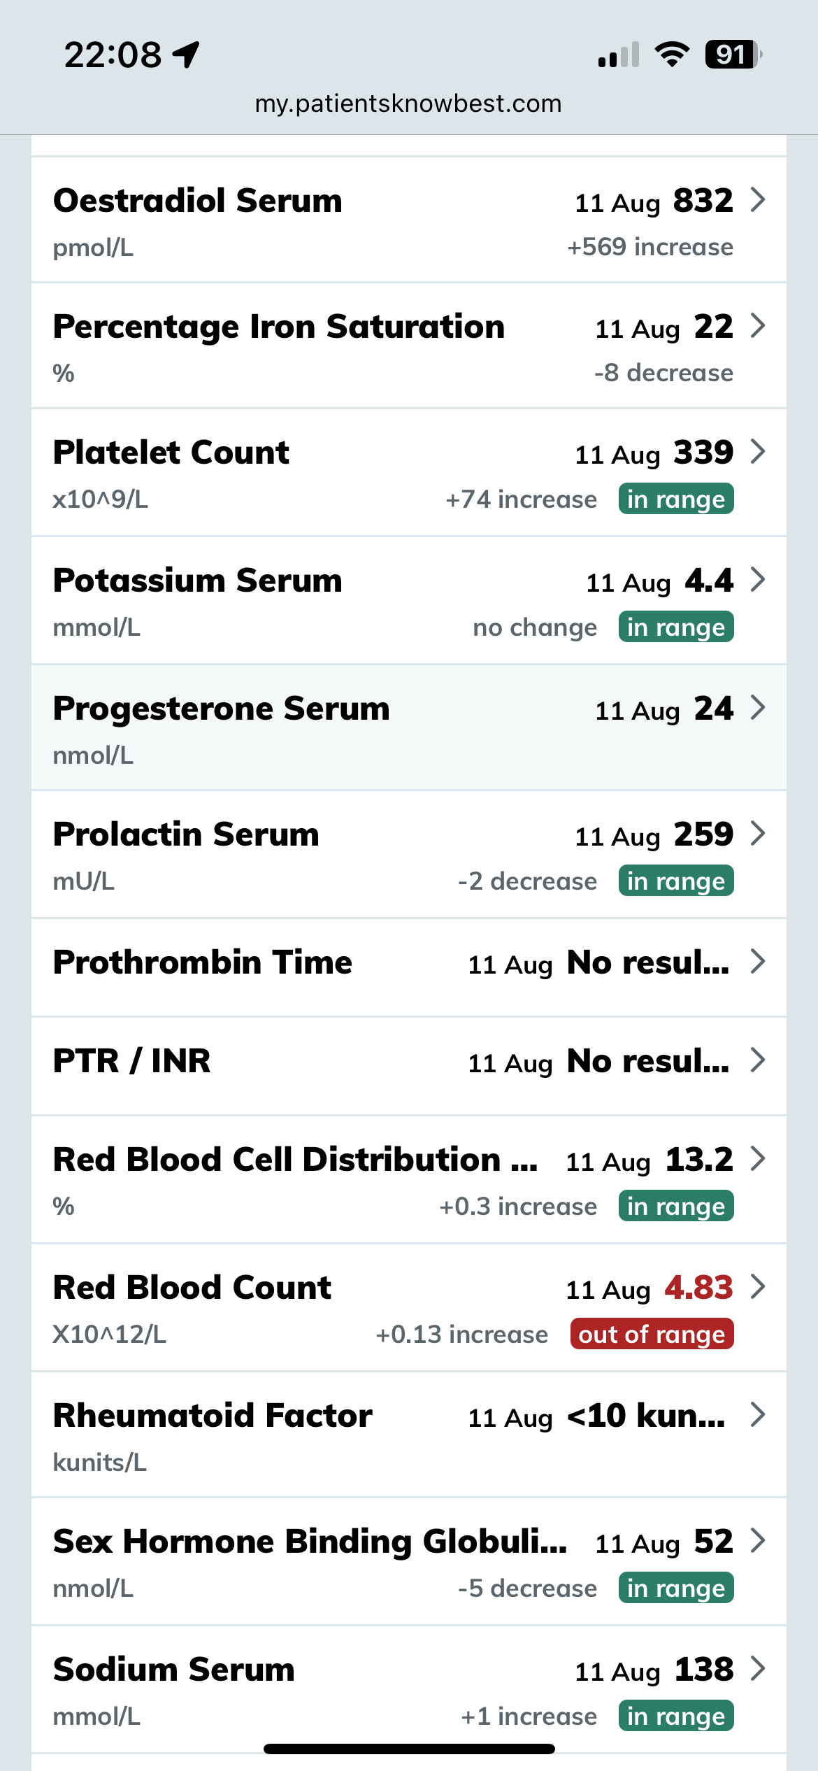The image size is (818, 1771).
Task: Tap Platelet Count in range badge
Action: [x=675, y=499]
